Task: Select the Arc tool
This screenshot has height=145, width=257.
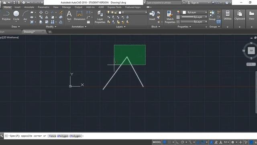Action: point(25,16)
